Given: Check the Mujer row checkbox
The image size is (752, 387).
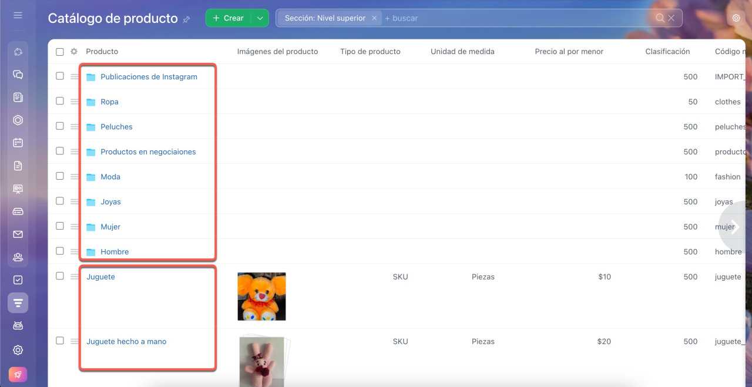Looking at the screenshot, I should tap(60, 226).
